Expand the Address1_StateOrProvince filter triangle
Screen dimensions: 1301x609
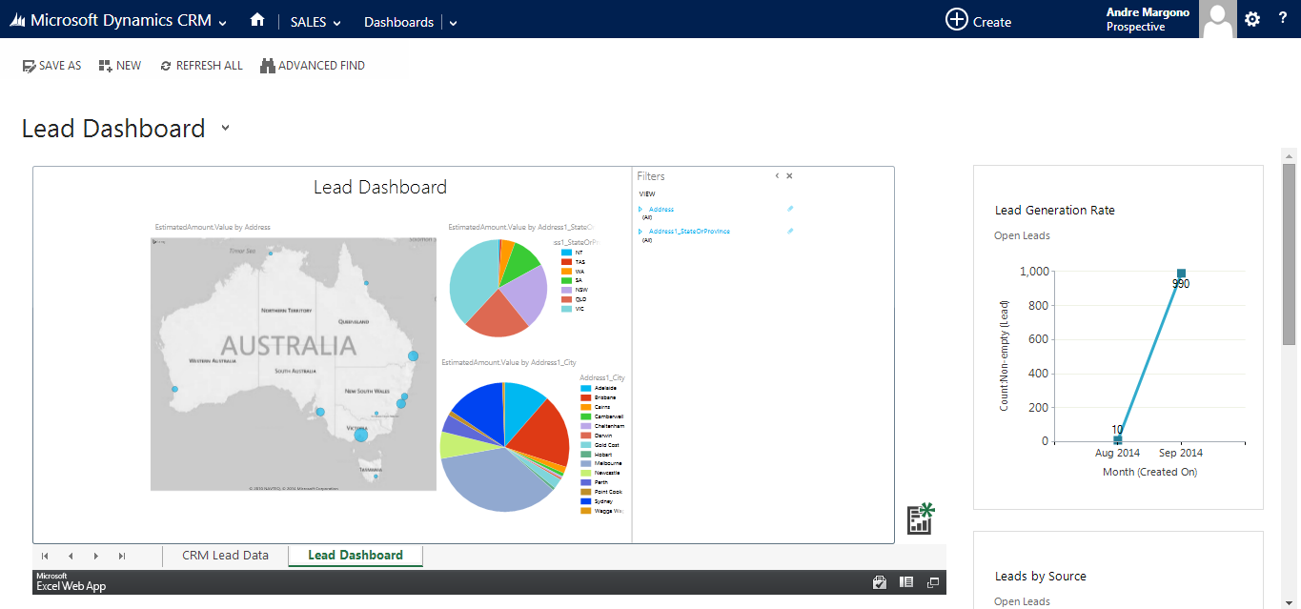640,232
